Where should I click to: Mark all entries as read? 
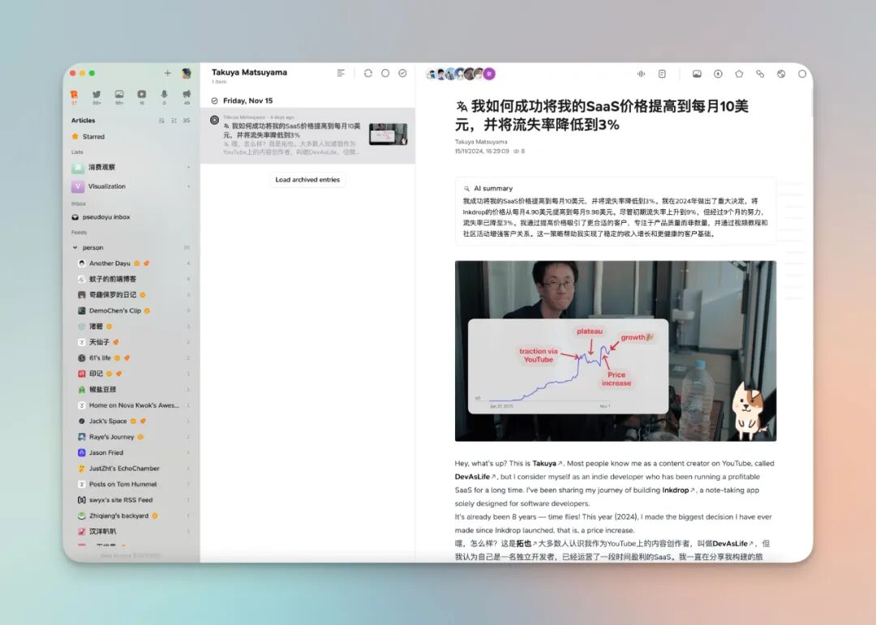point(402,73)
